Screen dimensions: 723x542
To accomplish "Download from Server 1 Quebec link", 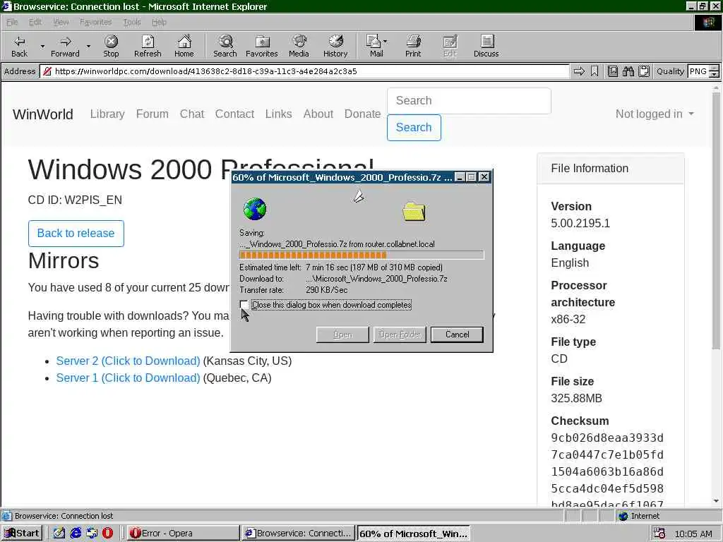I will click(x=129, y=378).
